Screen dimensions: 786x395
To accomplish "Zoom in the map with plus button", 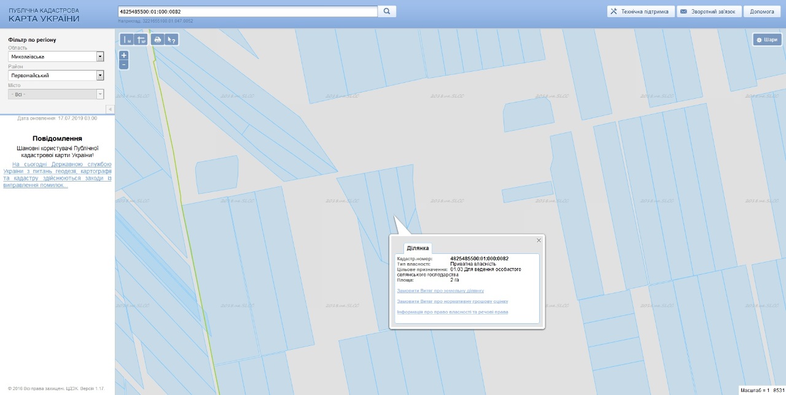I will 124,55.
